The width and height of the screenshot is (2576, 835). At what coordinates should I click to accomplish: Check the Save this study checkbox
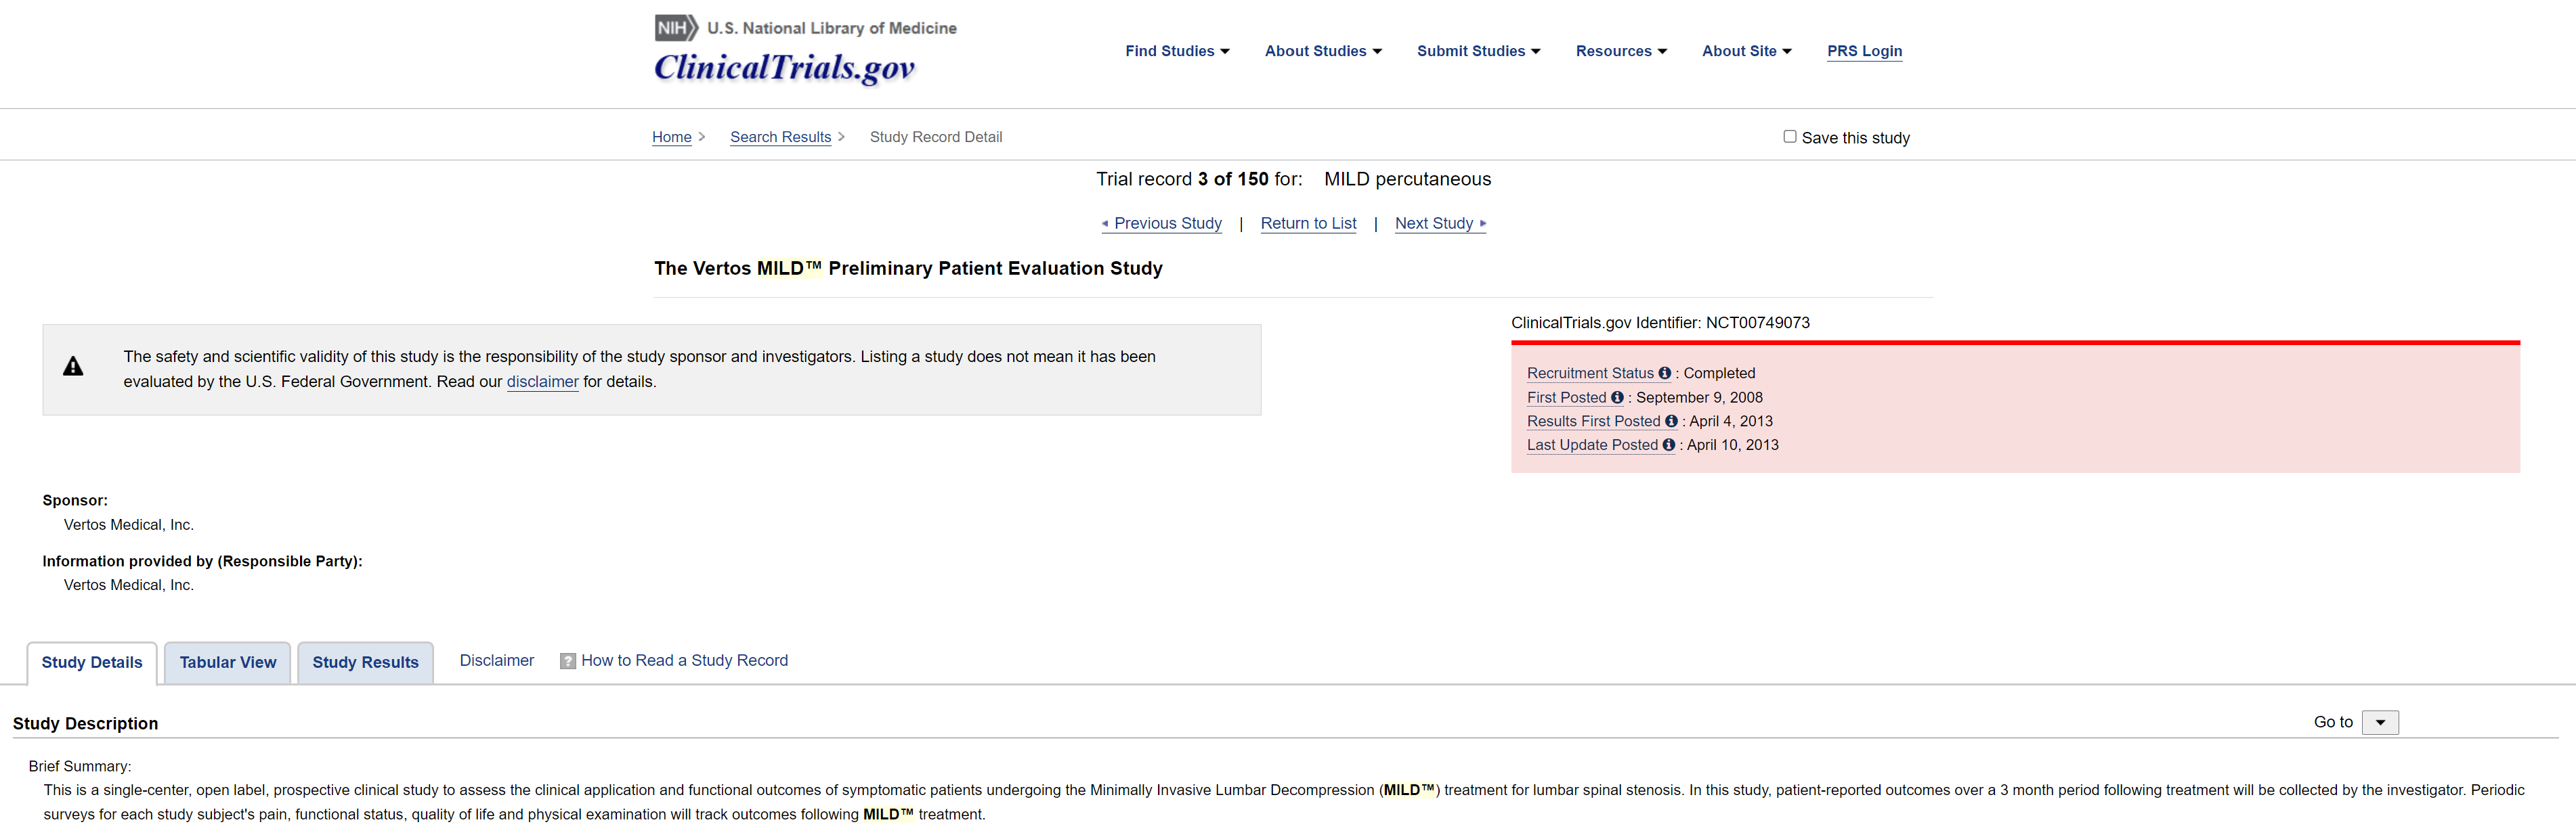[1790, 137]
